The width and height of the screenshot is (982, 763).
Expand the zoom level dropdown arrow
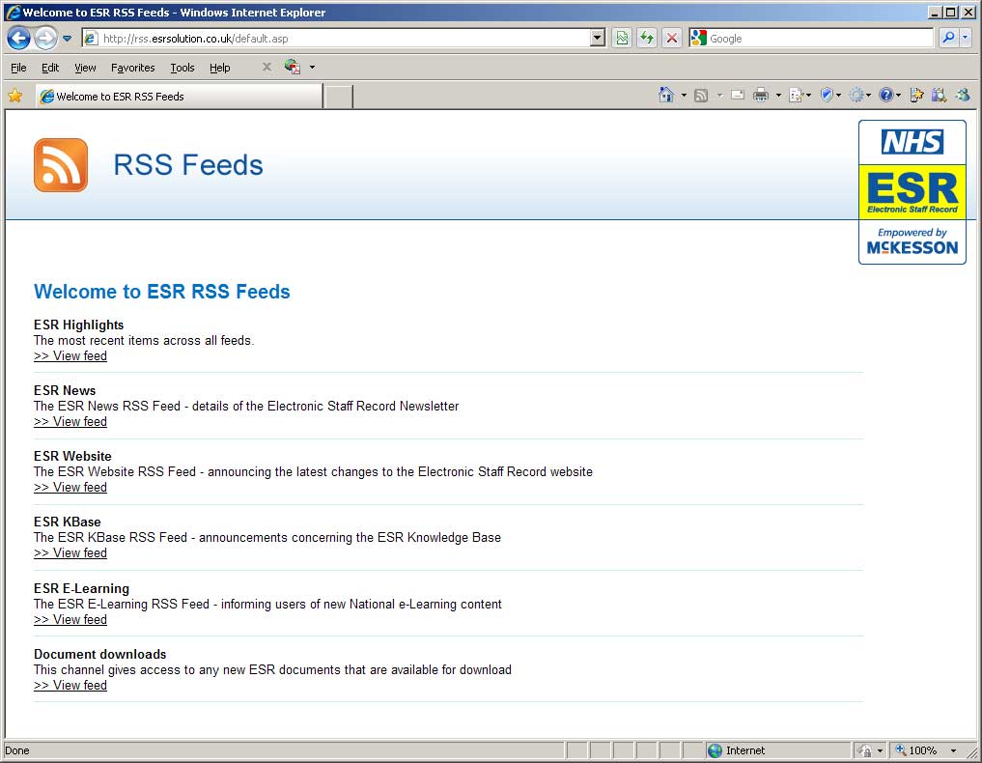pos(954,750)
